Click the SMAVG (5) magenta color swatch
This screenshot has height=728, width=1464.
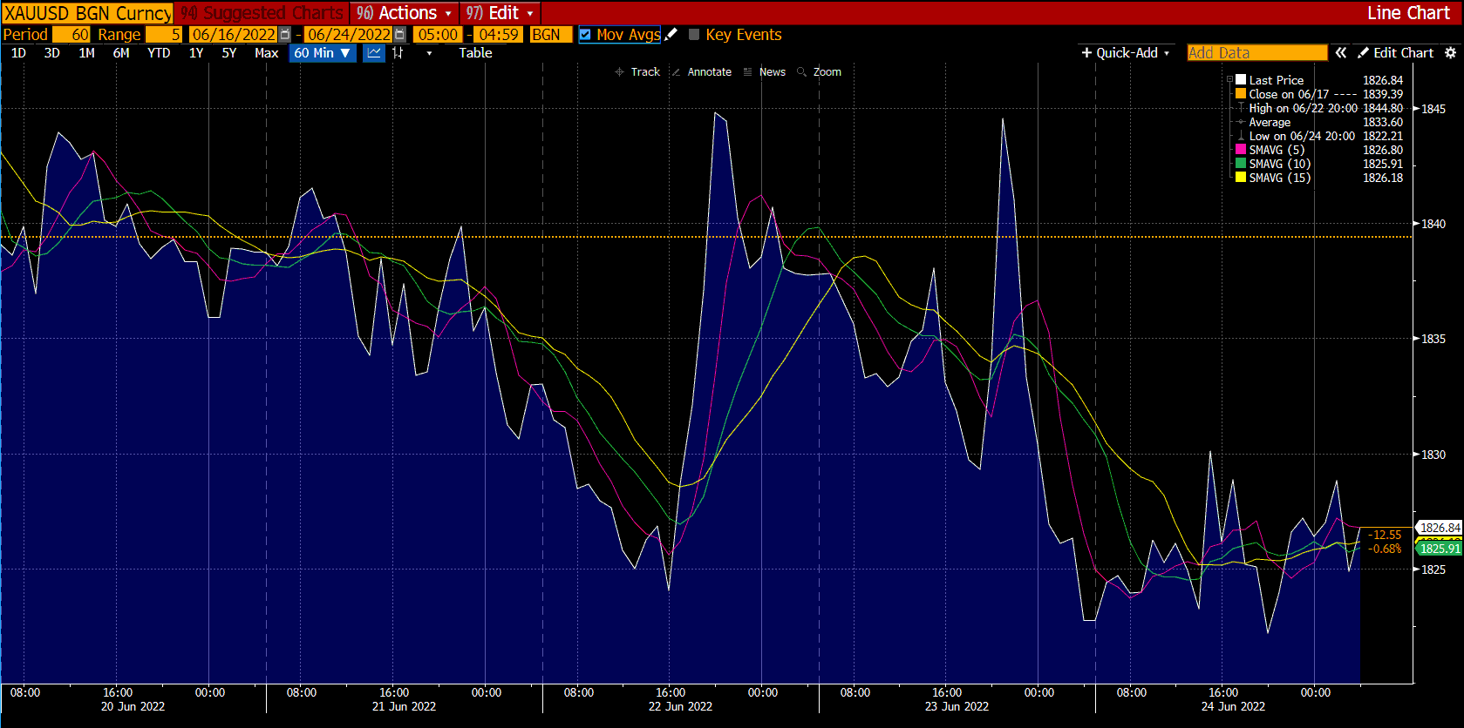[x=1241, y=150]
